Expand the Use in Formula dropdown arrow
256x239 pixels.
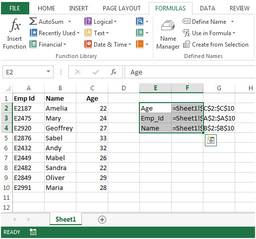pyautogui.click(x=234, y=33)
